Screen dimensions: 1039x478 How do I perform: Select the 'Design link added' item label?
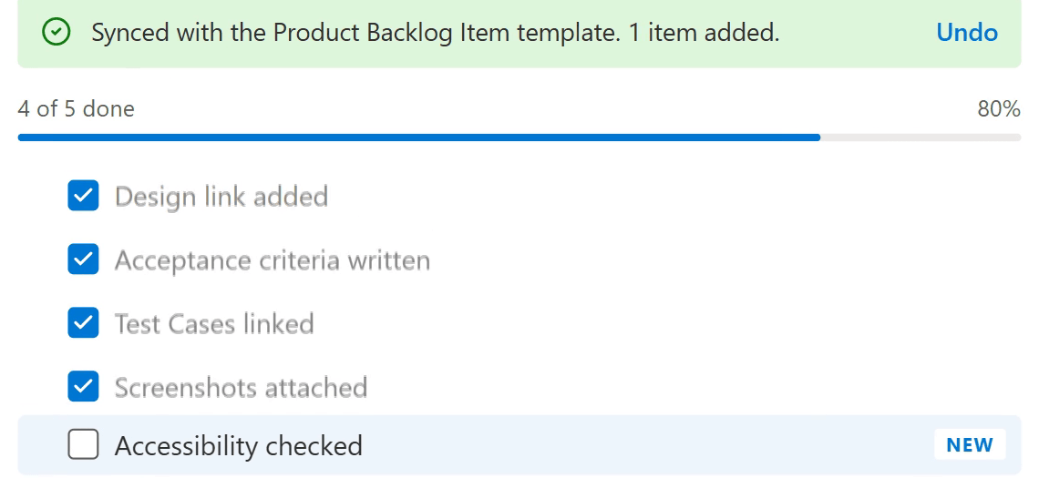click(221, 197)
